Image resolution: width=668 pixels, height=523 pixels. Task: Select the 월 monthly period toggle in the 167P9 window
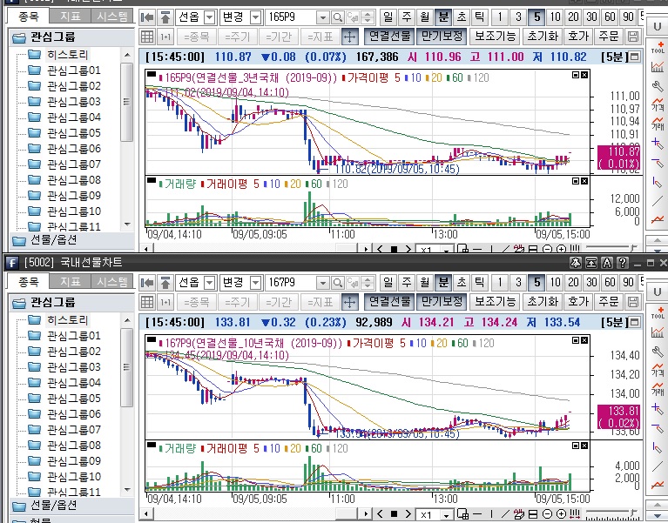pos(425,283)
